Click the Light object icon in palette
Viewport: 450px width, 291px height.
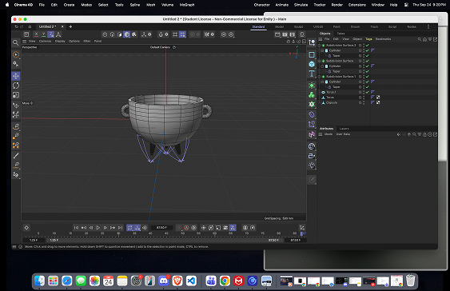tap(312, 165)
